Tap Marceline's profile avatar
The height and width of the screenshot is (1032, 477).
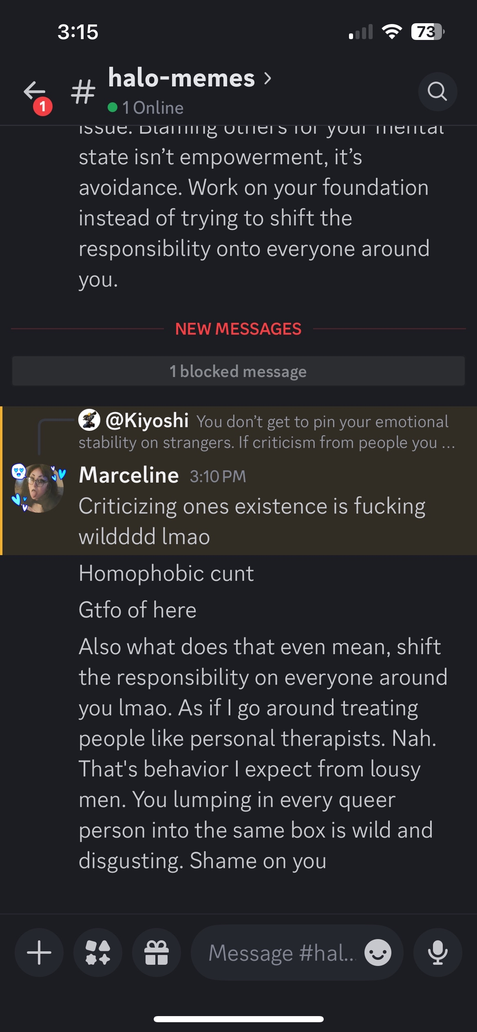pos(39,488)
